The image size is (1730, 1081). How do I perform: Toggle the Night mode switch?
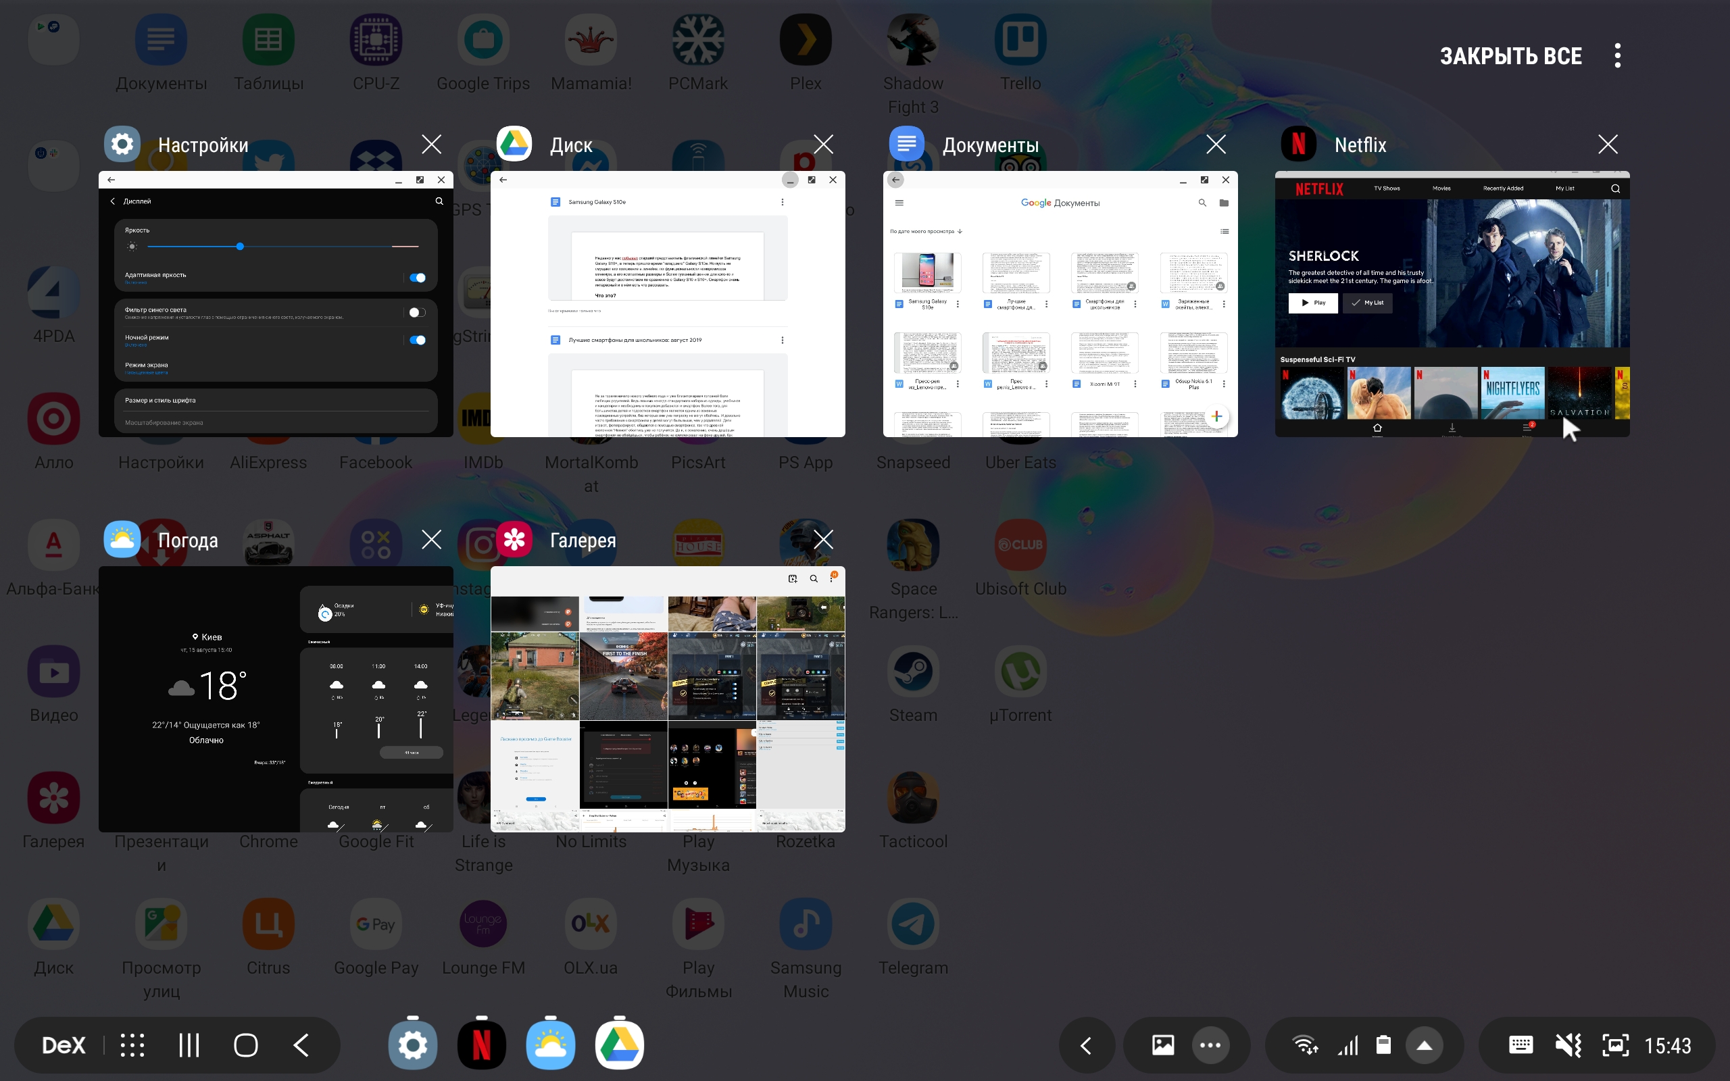click(x=418, y=341)
